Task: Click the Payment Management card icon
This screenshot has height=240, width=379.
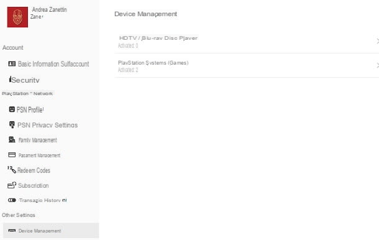Action: tap(12, 155)
